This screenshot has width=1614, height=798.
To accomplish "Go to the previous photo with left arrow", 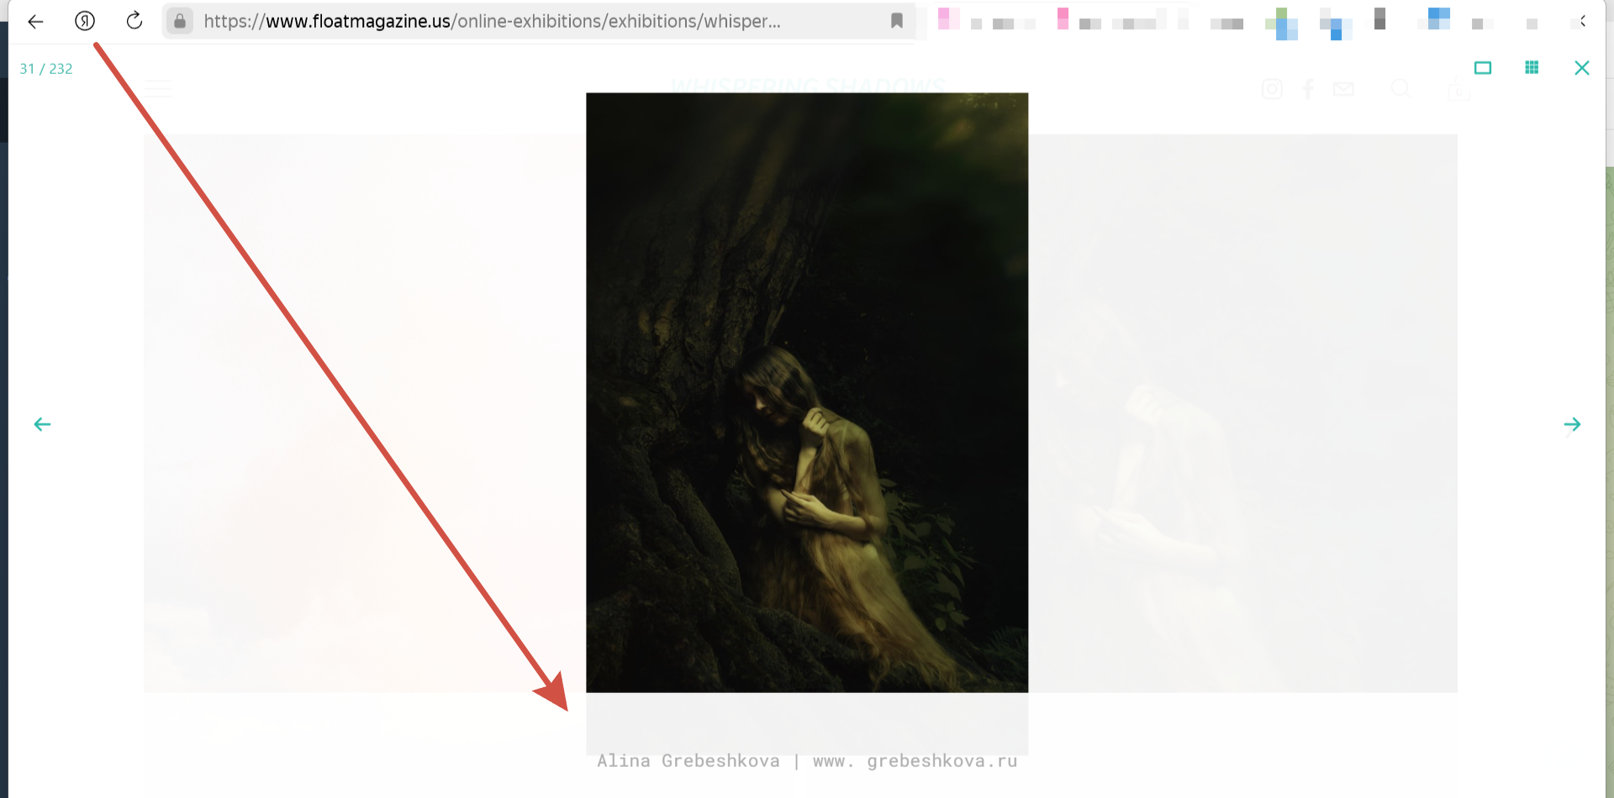I will click(x=41, y=424).
